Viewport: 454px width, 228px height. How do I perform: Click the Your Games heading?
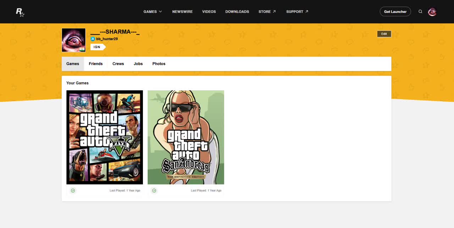tap(77, 83)
